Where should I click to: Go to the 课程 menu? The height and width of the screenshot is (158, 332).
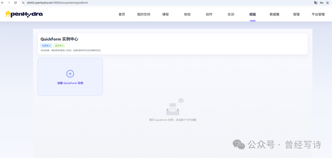[166, 15]
